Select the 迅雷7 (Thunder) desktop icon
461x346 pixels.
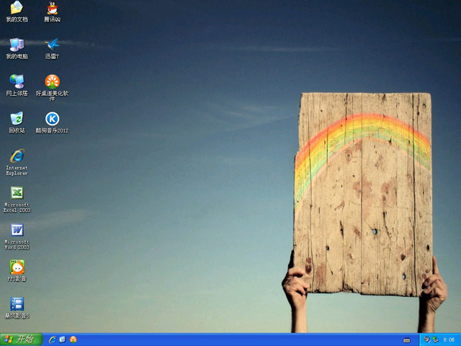coord(52,45)
